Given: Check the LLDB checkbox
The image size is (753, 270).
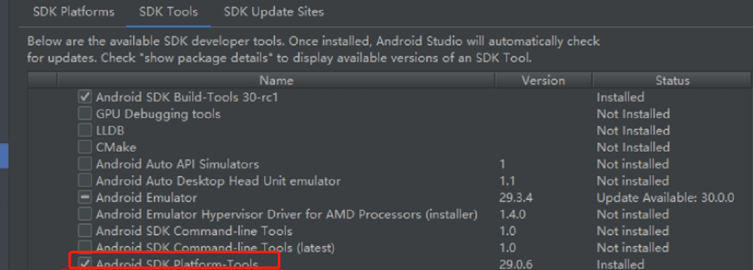Looking at the screenshot, I should (x=85, y=131).
